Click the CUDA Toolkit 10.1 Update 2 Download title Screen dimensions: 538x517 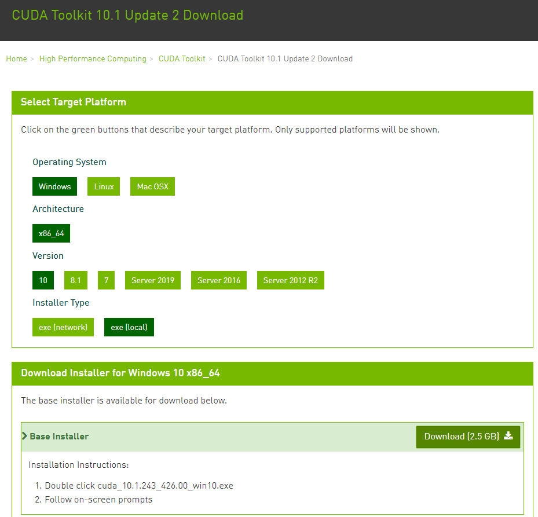[127, 15]
